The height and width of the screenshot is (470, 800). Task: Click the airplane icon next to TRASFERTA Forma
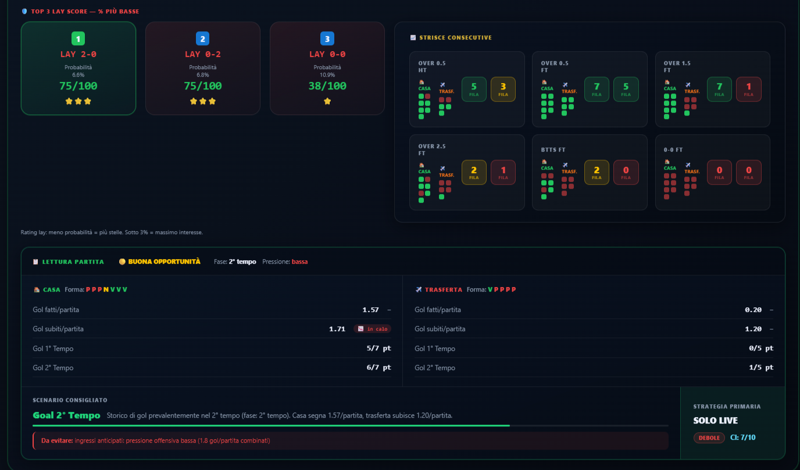pyautogui.click(x=419, y=289)
